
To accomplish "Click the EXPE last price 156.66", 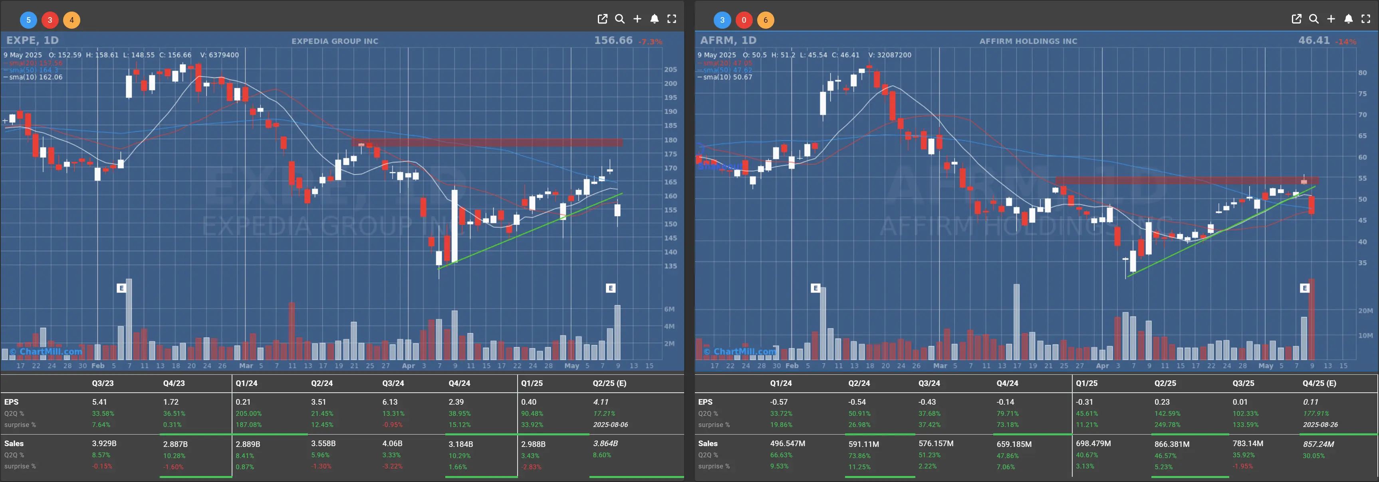I will (x=613, y=41).
